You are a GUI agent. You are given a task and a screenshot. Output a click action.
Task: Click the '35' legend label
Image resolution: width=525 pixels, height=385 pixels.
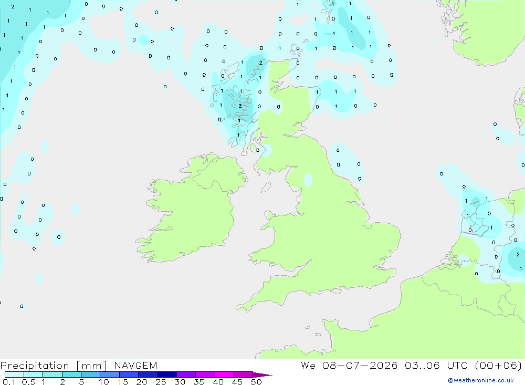click(x=199, y=382)
